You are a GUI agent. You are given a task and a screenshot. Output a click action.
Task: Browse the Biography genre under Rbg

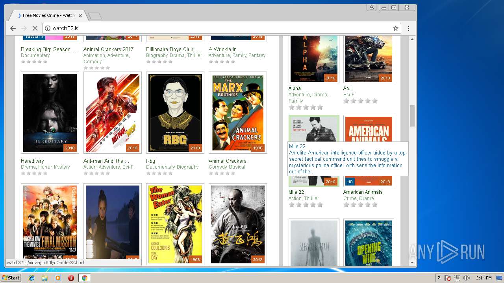click(188, 167)
